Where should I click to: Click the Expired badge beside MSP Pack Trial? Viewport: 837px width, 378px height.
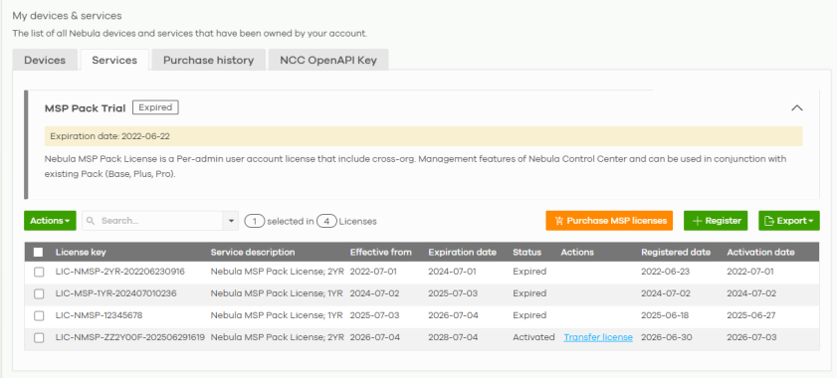click(155, 107)
